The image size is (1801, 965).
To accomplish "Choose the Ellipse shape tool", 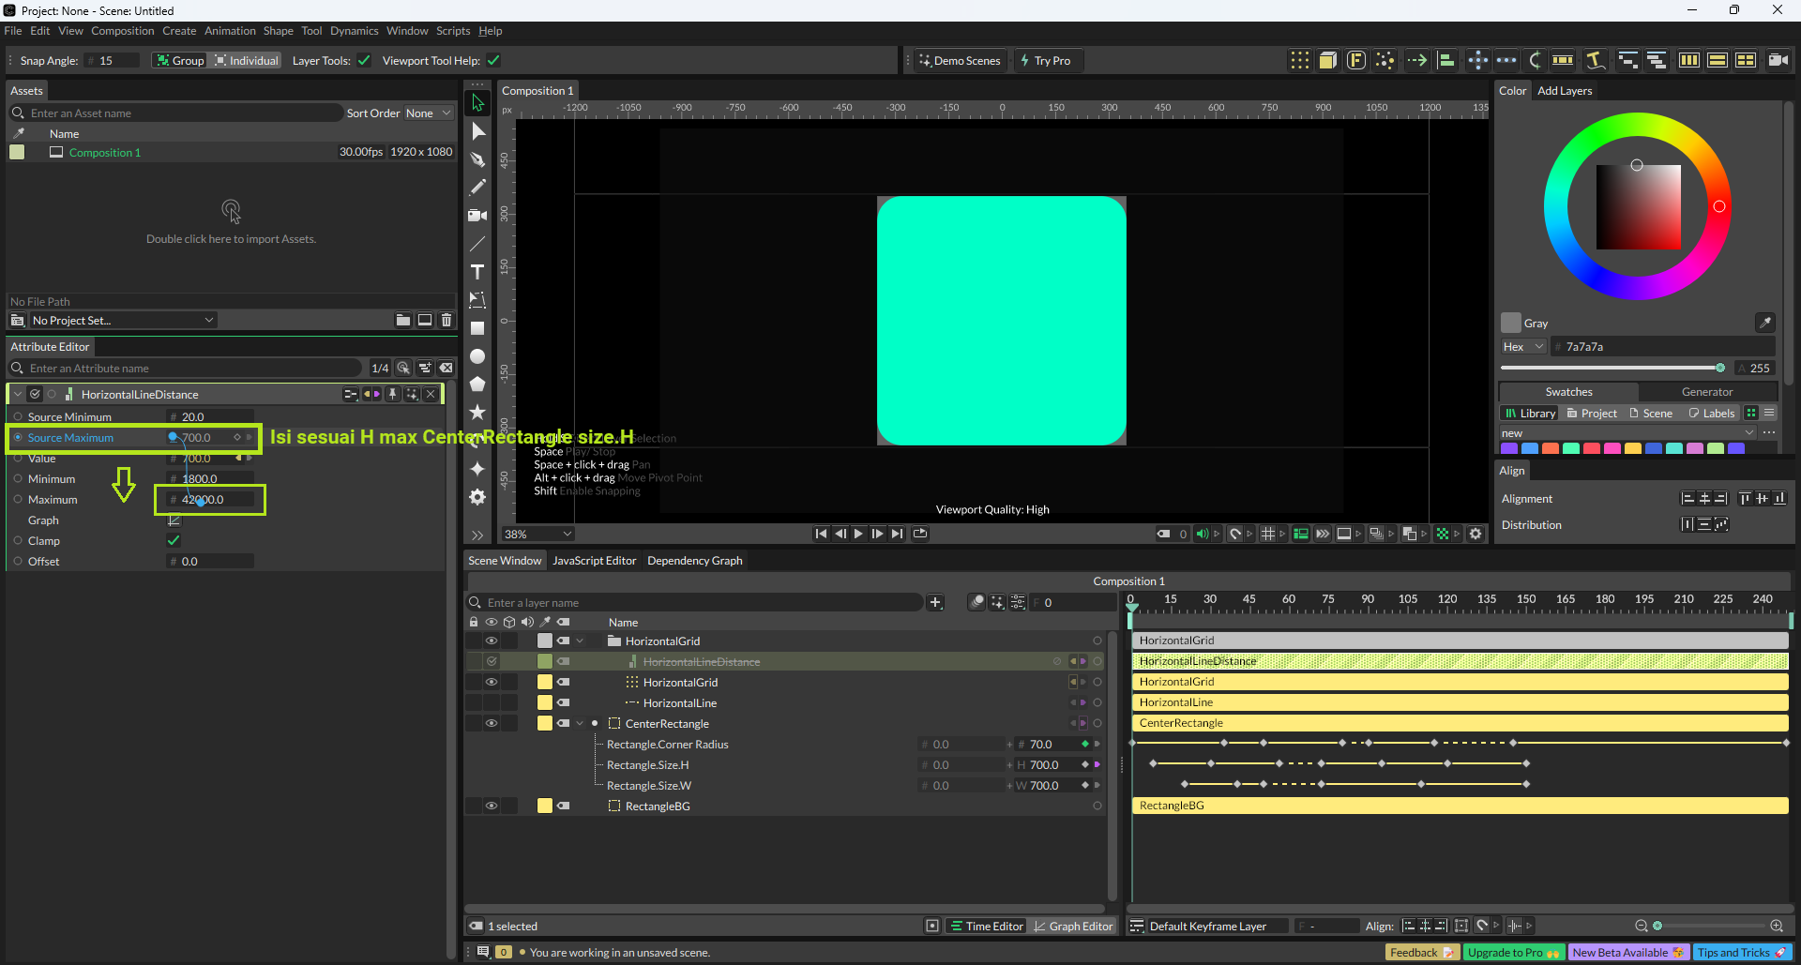I will [477, 356].
